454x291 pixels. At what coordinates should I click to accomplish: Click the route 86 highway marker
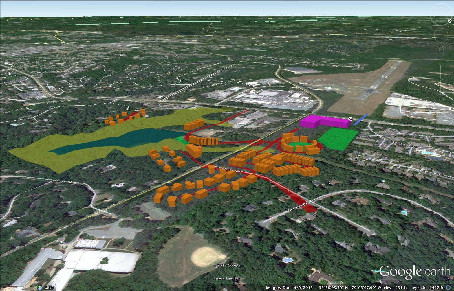pos(350,119)
